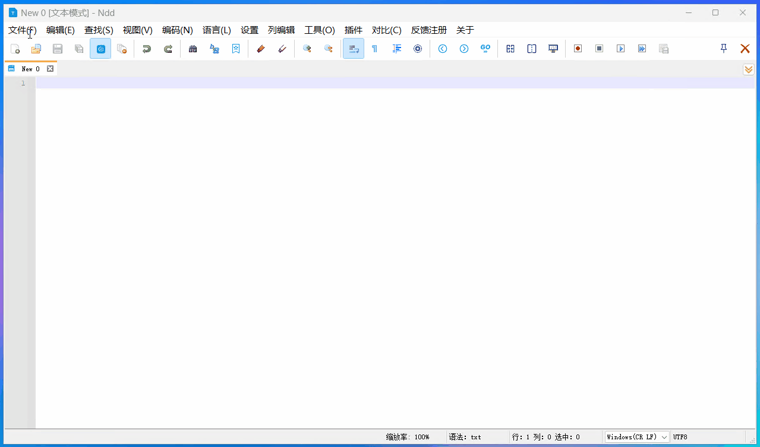This screenshot has width=760, height=447.
Task: Click the save recorded macro icon
Action: 664,49
